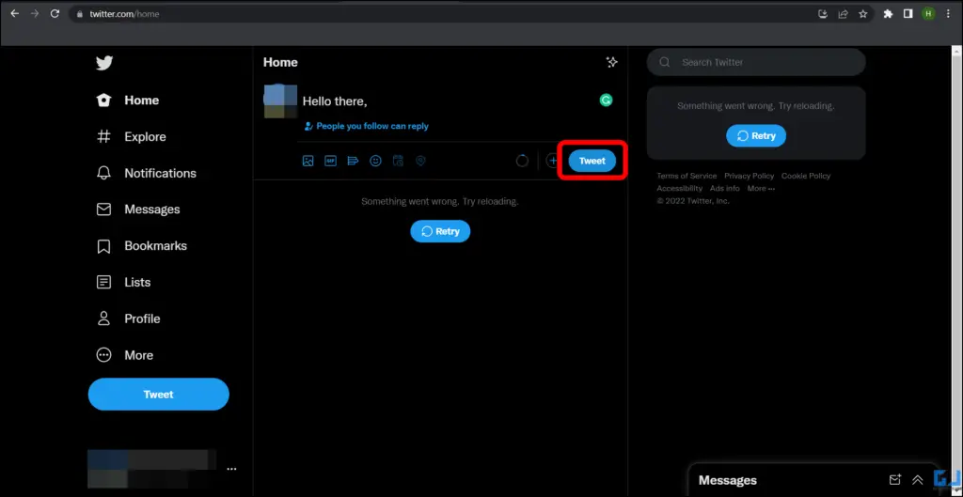The height and width of the screenshot is (497, 963).
Task: Click the location tag icon
Action: click(x=420, y=161)
